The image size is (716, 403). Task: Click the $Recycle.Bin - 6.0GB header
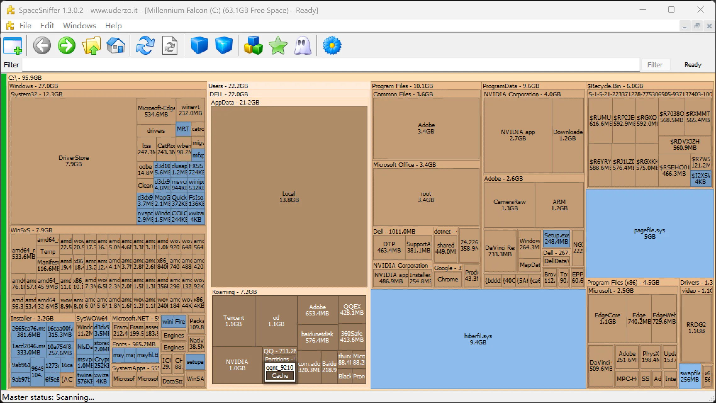[615, 86]
